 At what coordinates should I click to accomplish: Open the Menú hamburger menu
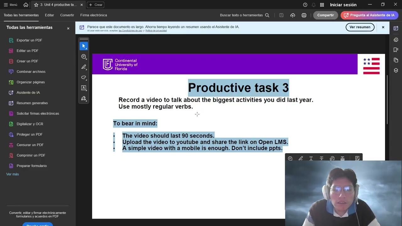[x=10, y=5]
